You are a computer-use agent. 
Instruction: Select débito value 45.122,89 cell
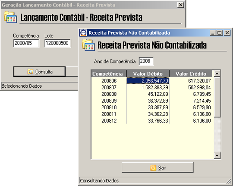(x=148, y=94)
